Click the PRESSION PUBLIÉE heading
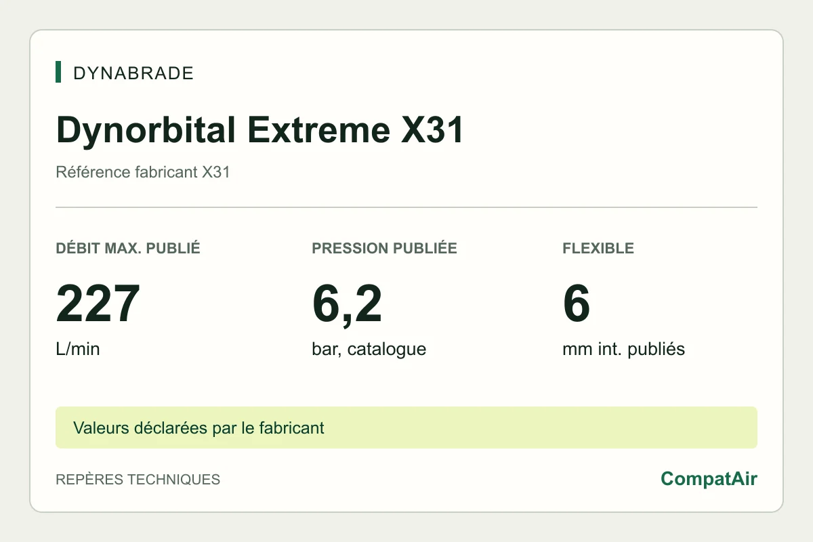This screenshot has width=813, height=542. [384, 248]
